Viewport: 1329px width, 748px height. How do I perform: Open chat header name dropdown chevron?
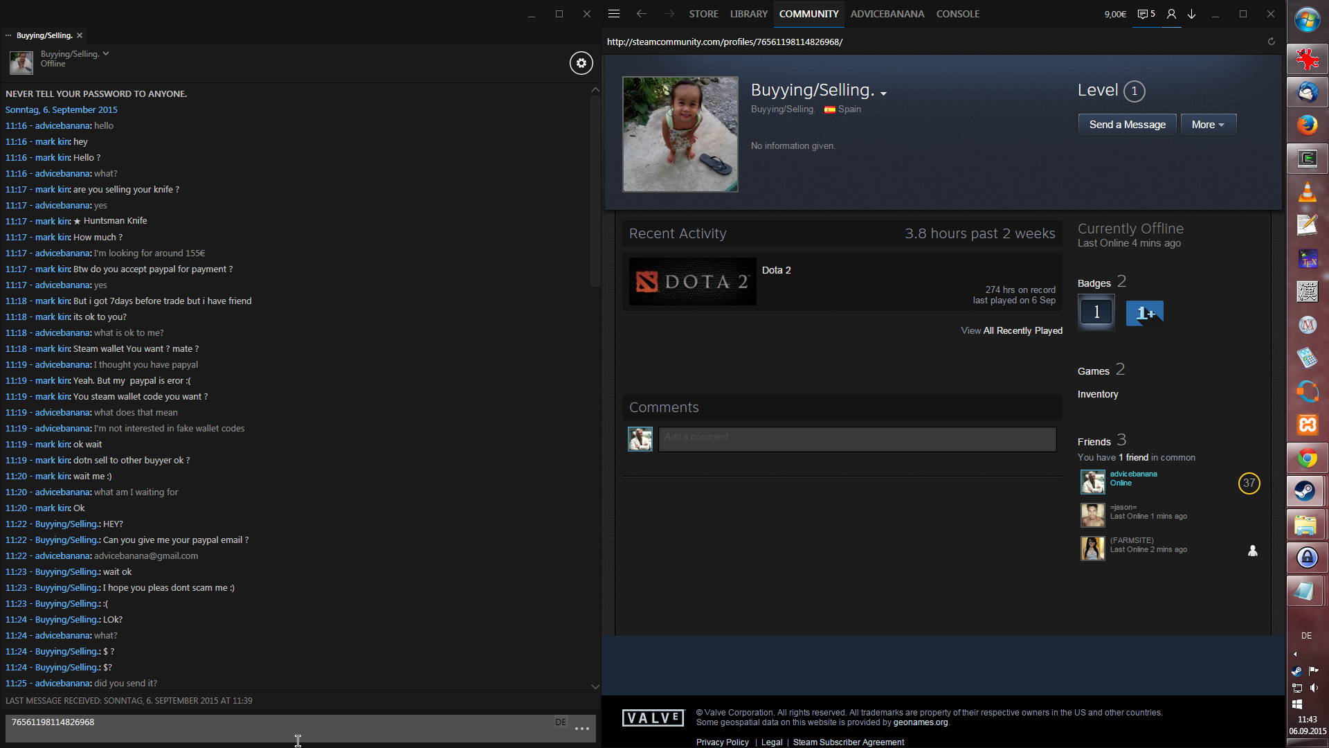pos(106,53)
